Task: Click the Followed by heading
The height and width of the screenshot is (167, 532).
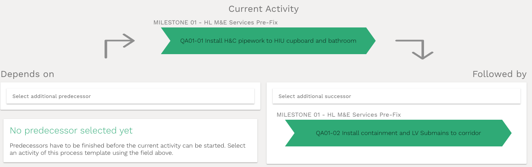Action: point(499,74)
